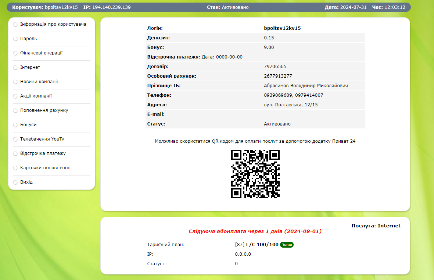
Task: Open the Карточки поповнення menu item
Action: coord(45,168)
